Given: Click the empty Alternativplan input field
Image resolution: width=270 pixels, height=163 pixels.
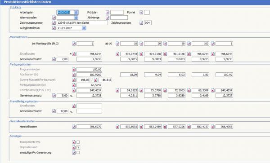Looking at the screenshot, I should (x=66, y=18).
